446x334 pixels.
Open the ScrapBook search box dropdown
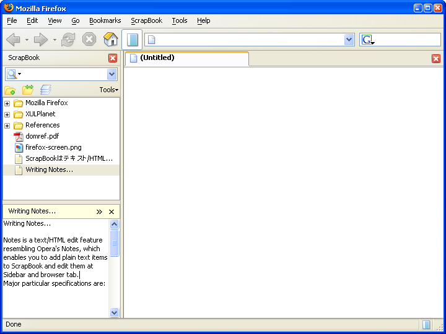click(111, 74)
